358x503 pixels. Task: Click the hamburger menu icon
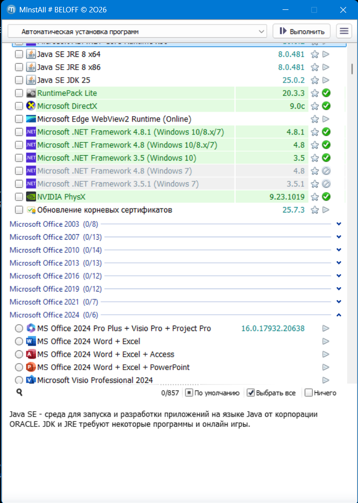click(x=344, y=31)
